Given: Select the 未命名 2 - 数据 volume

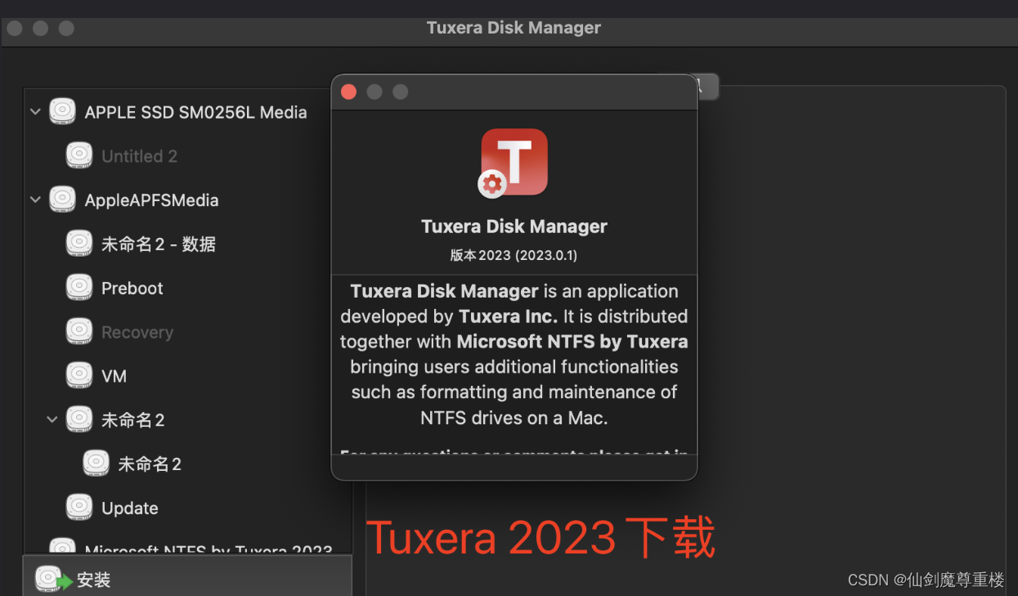Looking at the screenshot, I should point(158,244).
